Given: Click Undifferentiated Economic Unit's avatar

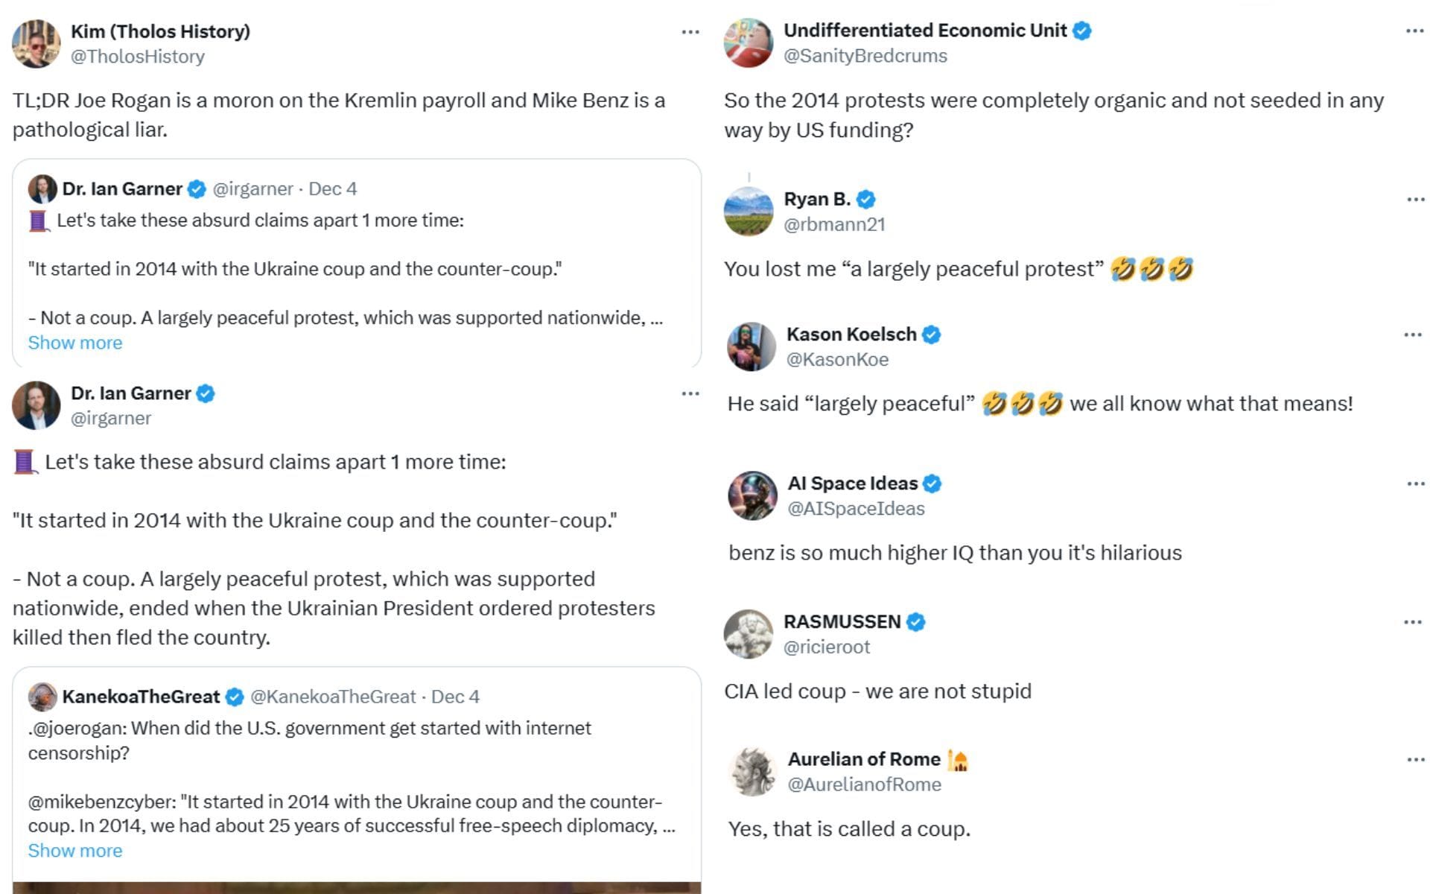Looking at the screenshot, I should click(748, 43).
